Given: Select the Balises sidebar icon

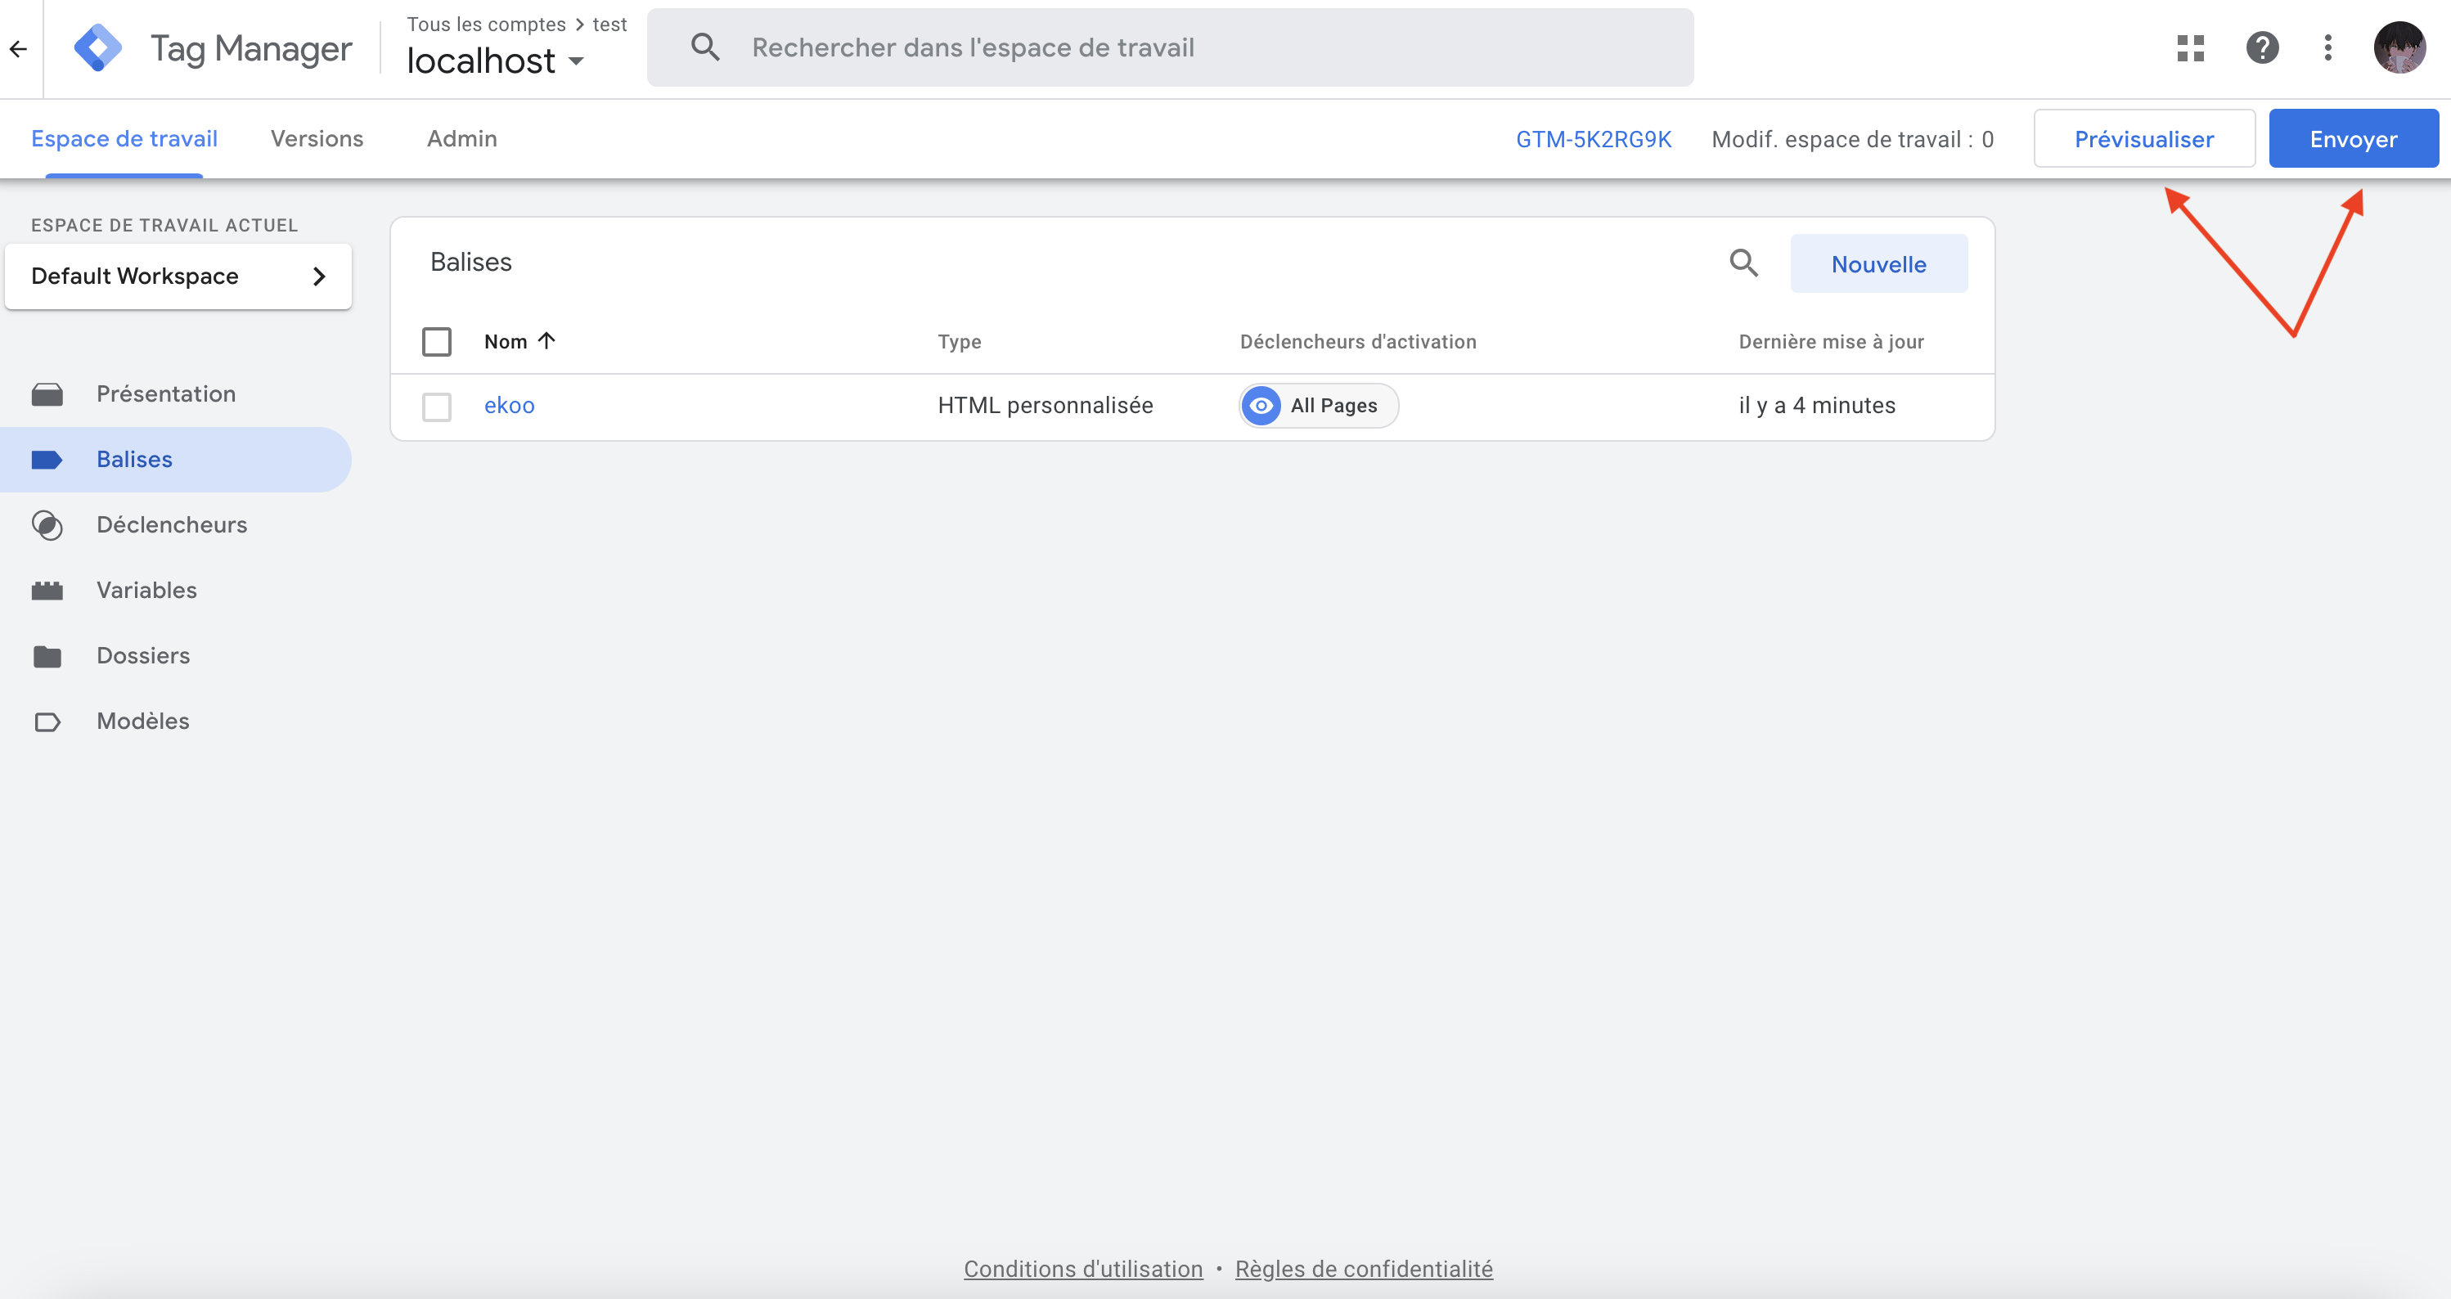Looking at the screenshot, I should pyautogui.click(x=48, y=459).
